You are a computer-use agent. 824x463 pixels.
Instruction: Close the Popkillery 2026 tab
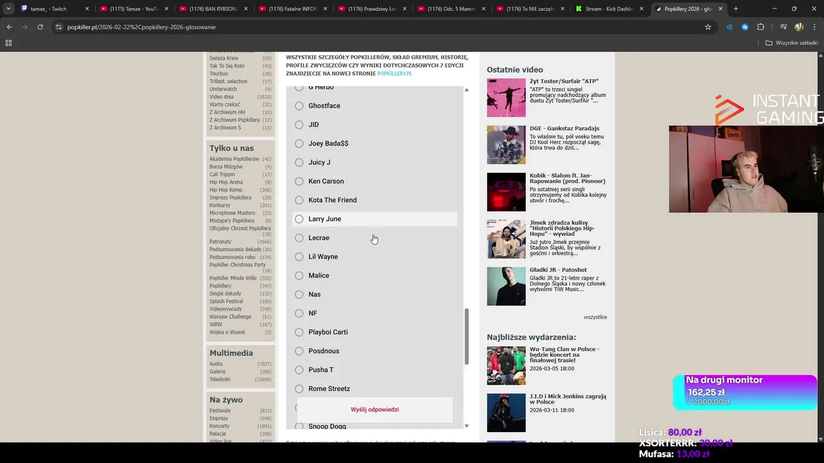click(x=720, y=9)
